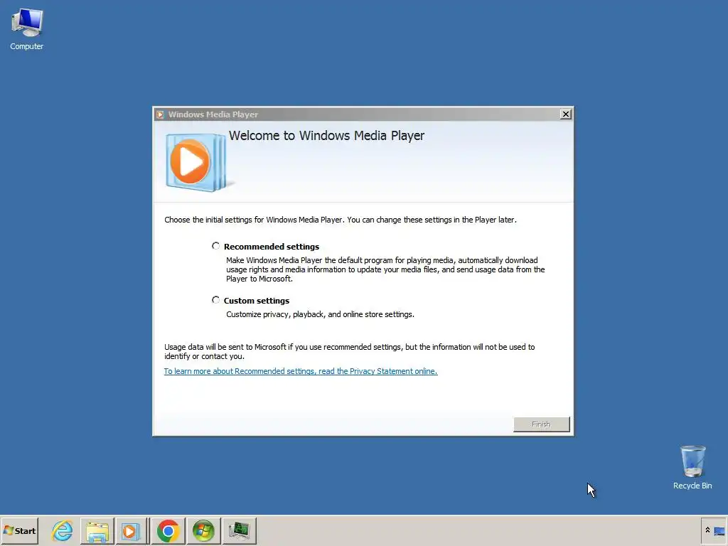Click the 'Choose the initial settings' instruction text

point(341,220)
